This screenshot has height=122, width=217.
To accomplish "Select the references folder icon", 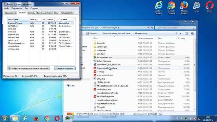I will [x=95, y=50].
